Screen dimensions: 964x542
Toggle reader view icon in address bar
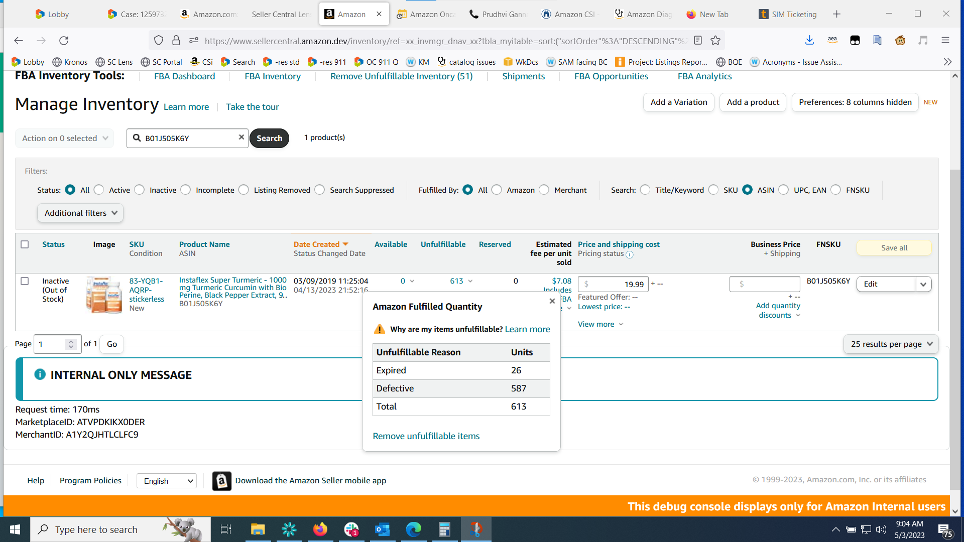(697, 41)
